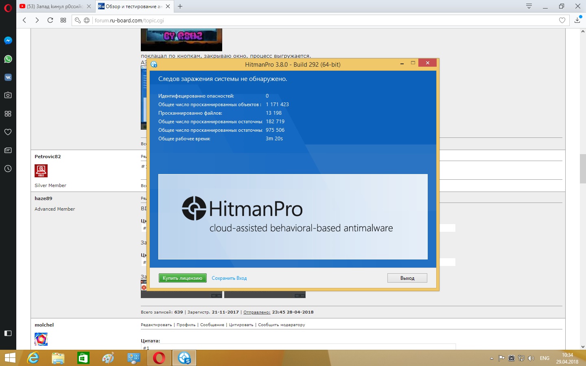Expand the tab list menu in title bar

(x=529, y=6)
